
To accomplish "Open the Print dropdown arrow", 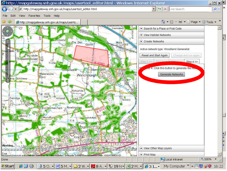I will pyautogui.click(x=185, y=22).
